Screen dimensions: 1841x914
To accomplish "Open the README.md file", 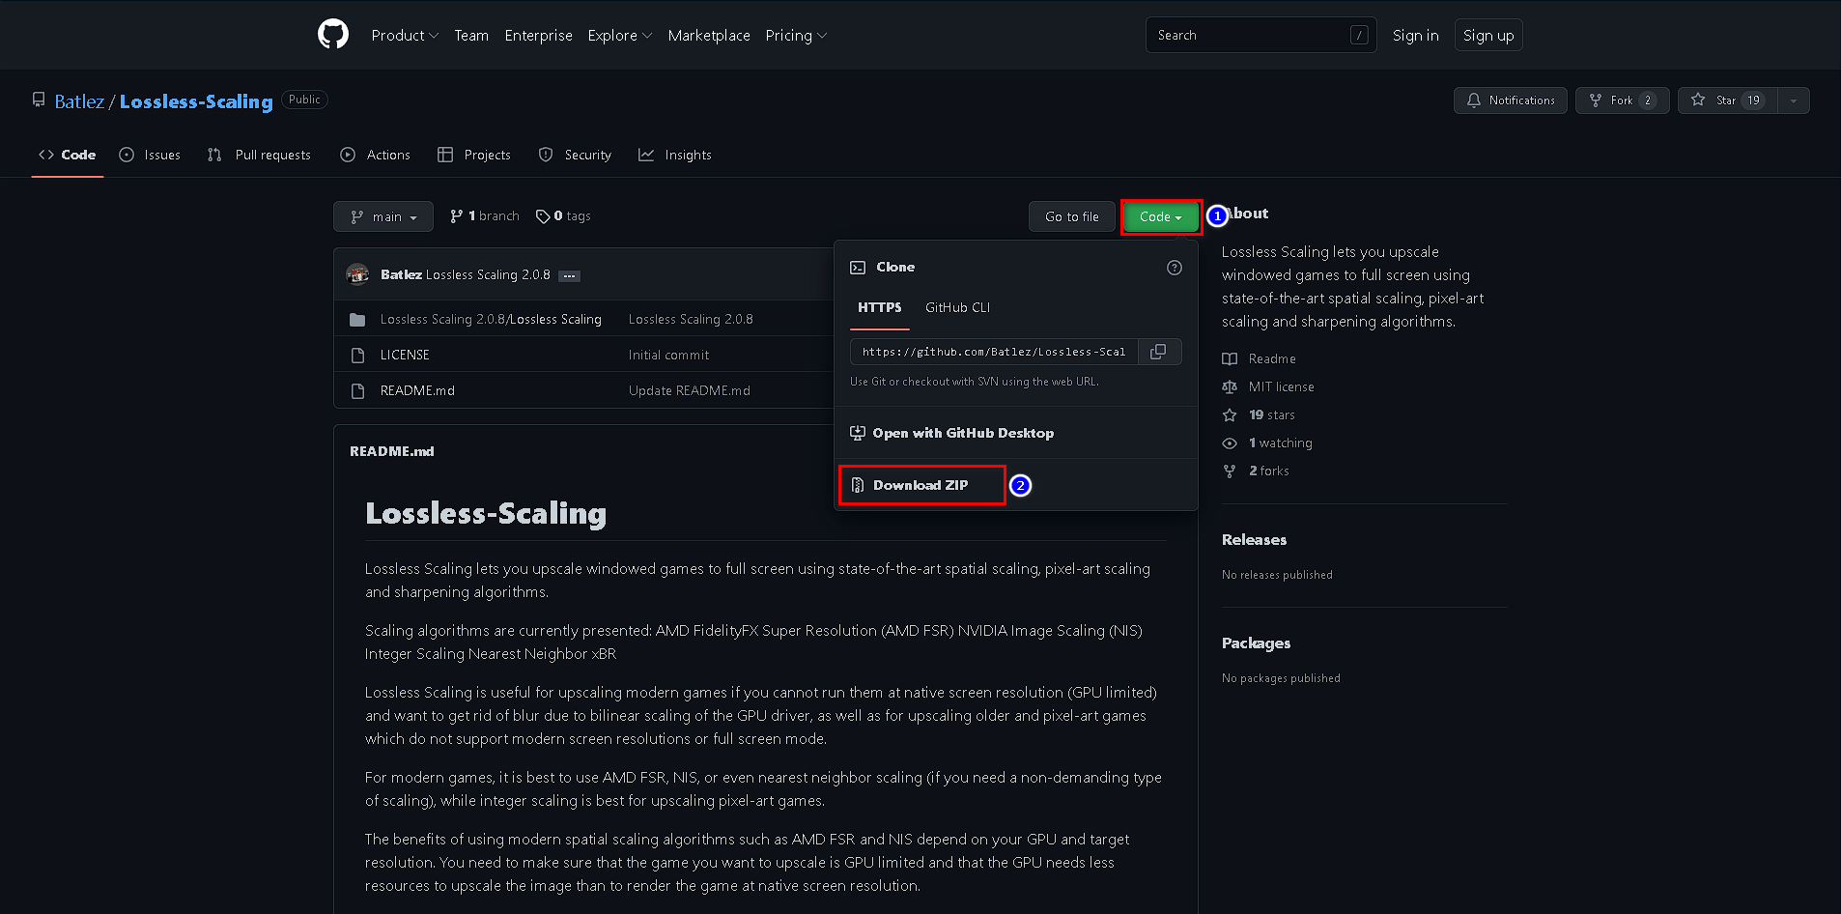I will [x=417, y=391].
